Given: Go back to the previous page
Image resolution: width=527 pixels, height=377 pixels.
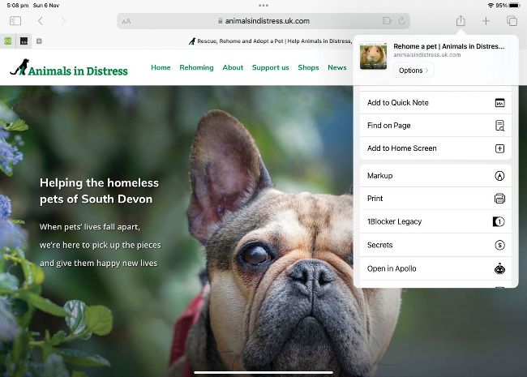Looking at the screenshot, I should pyautogui.click(x=41, y=20).
